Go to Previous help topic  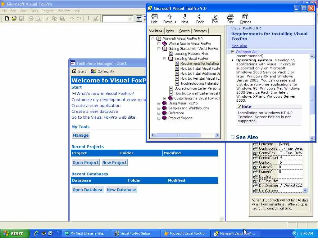pyautogui.click(x=170, y=19)
